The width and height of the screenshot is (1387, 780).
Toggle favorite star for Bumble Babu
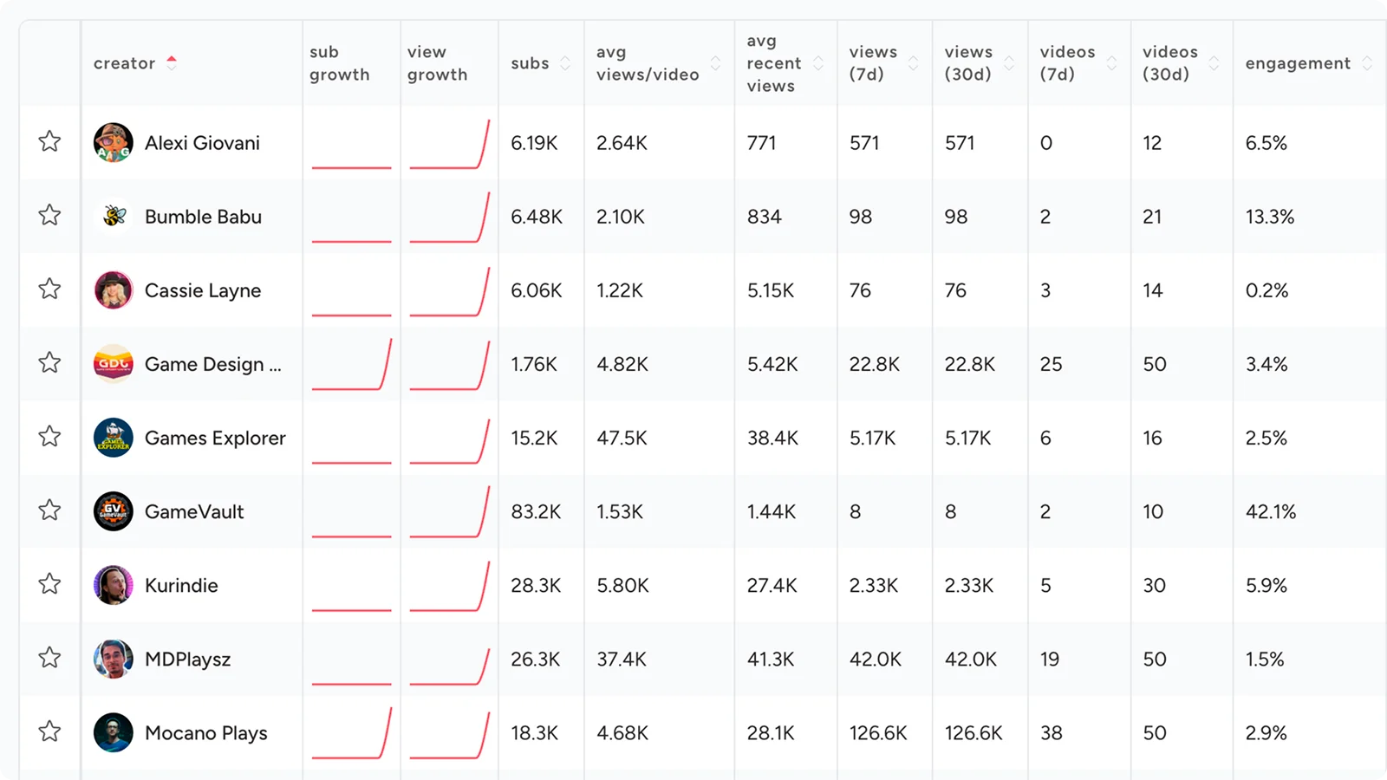click(49, 215)
